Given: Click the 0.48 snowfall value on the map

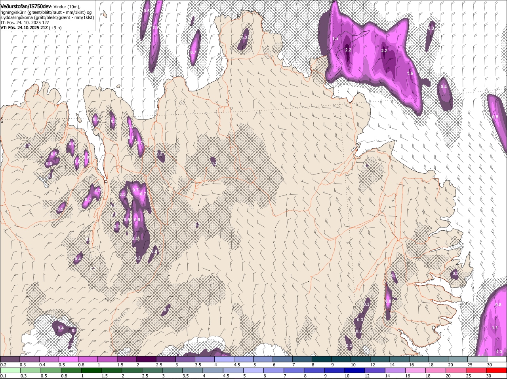Looking at the screenshot, I should (x=135, y=239).
